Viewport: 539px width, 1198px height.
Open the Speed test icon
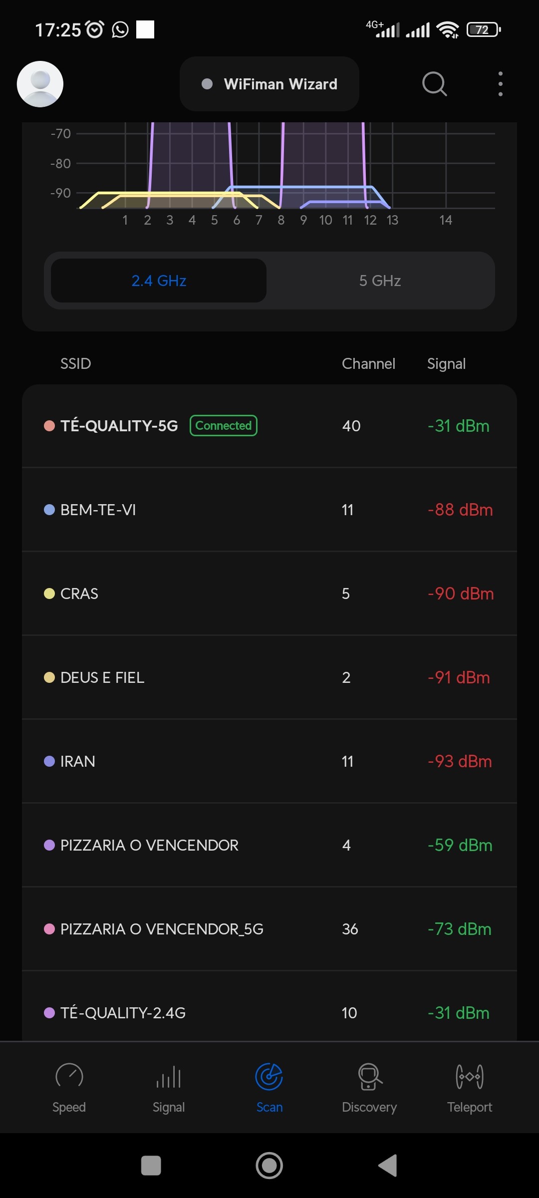click(69, 1077)
